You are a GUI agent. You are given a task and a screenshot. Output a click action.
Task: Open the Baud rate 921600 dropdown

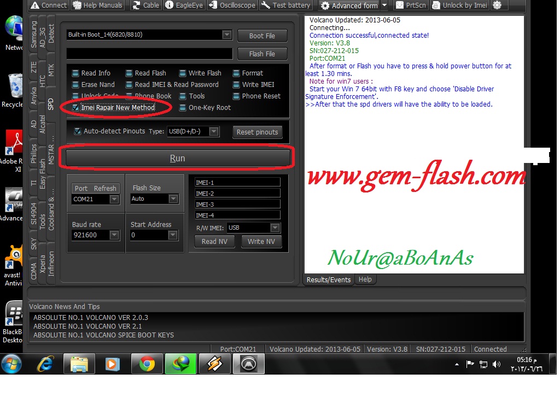click(114, 235)
